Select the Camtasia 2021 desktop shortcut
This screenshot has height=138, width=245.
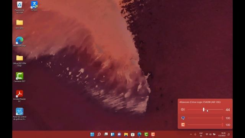tap(20, 77)
